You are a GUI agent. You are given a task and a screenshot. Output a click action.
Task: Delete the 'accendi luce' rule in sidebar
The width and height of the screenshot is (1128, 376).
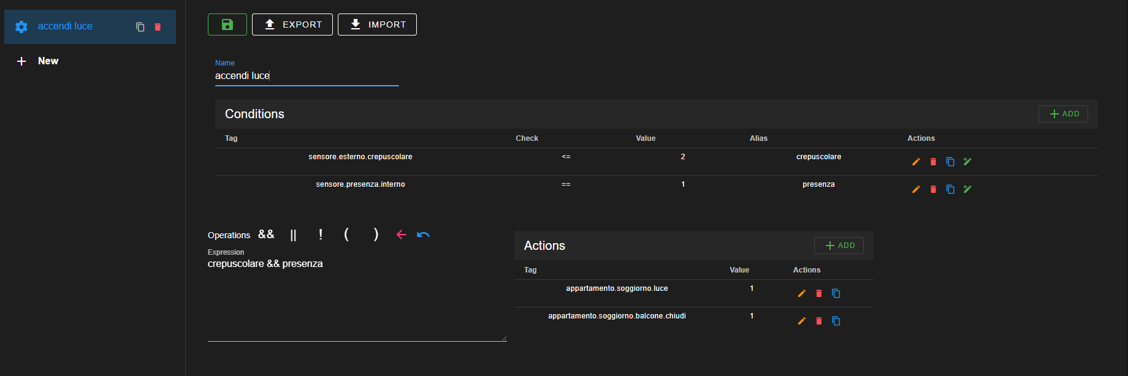tap(158, 27)
